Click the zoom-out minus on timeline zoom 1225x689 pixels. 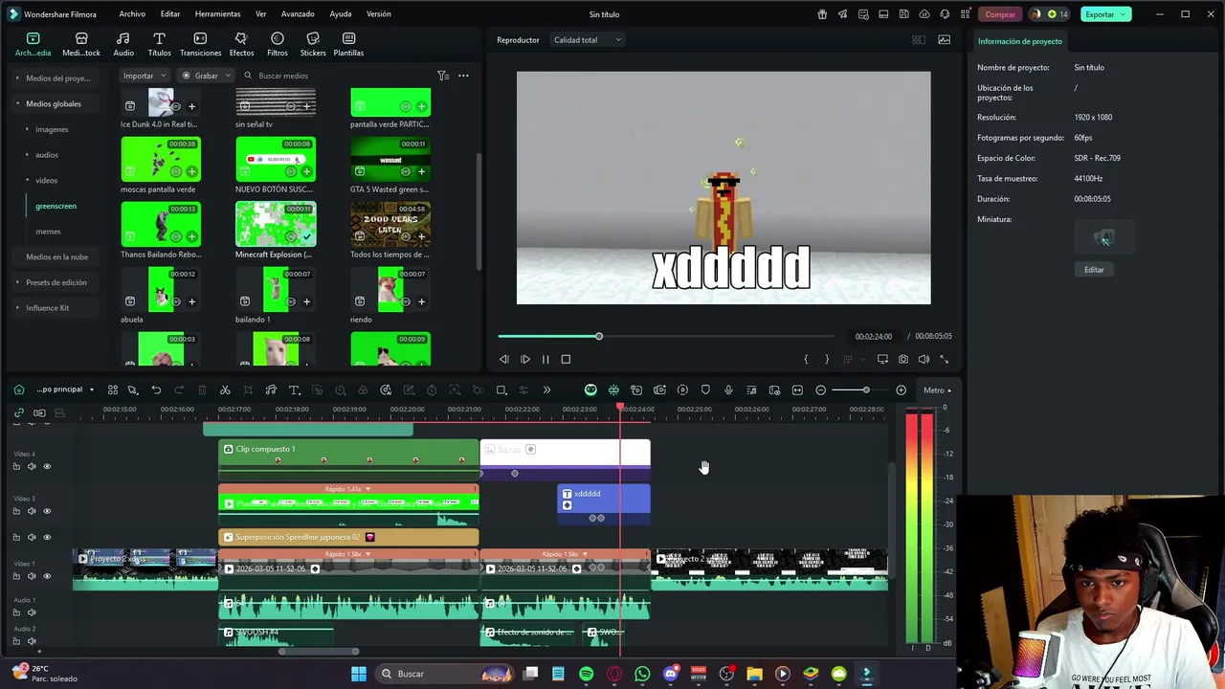click(820, 390)
